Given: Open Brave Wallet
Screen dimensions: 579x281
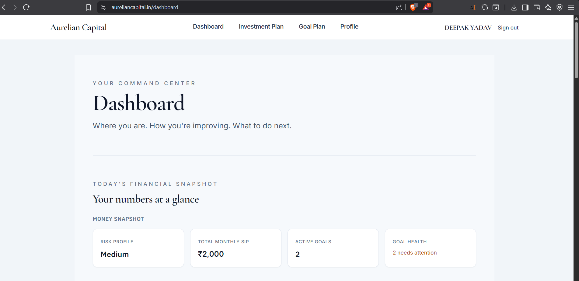Looking at the screenshot, I should pos(537,7).
